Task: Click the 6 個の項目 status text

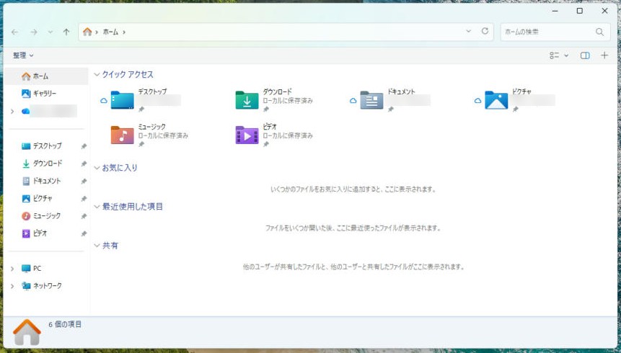Action: click(65, 324)
